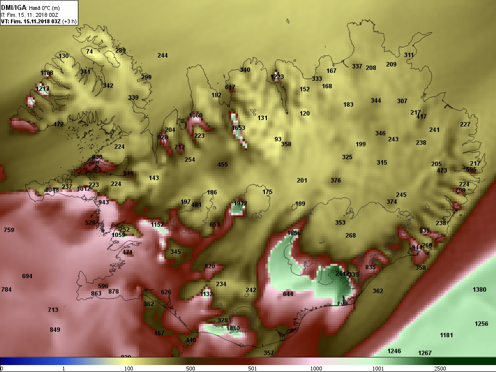The width and height of the screenshot is (496, 372).
Task: Click the map value 935
Action: pyautogui.click(x=425, y=231)
